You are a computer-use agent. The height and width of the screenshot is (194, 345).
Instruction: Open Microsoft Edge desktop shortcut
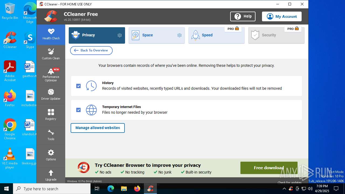click(30, 13)
